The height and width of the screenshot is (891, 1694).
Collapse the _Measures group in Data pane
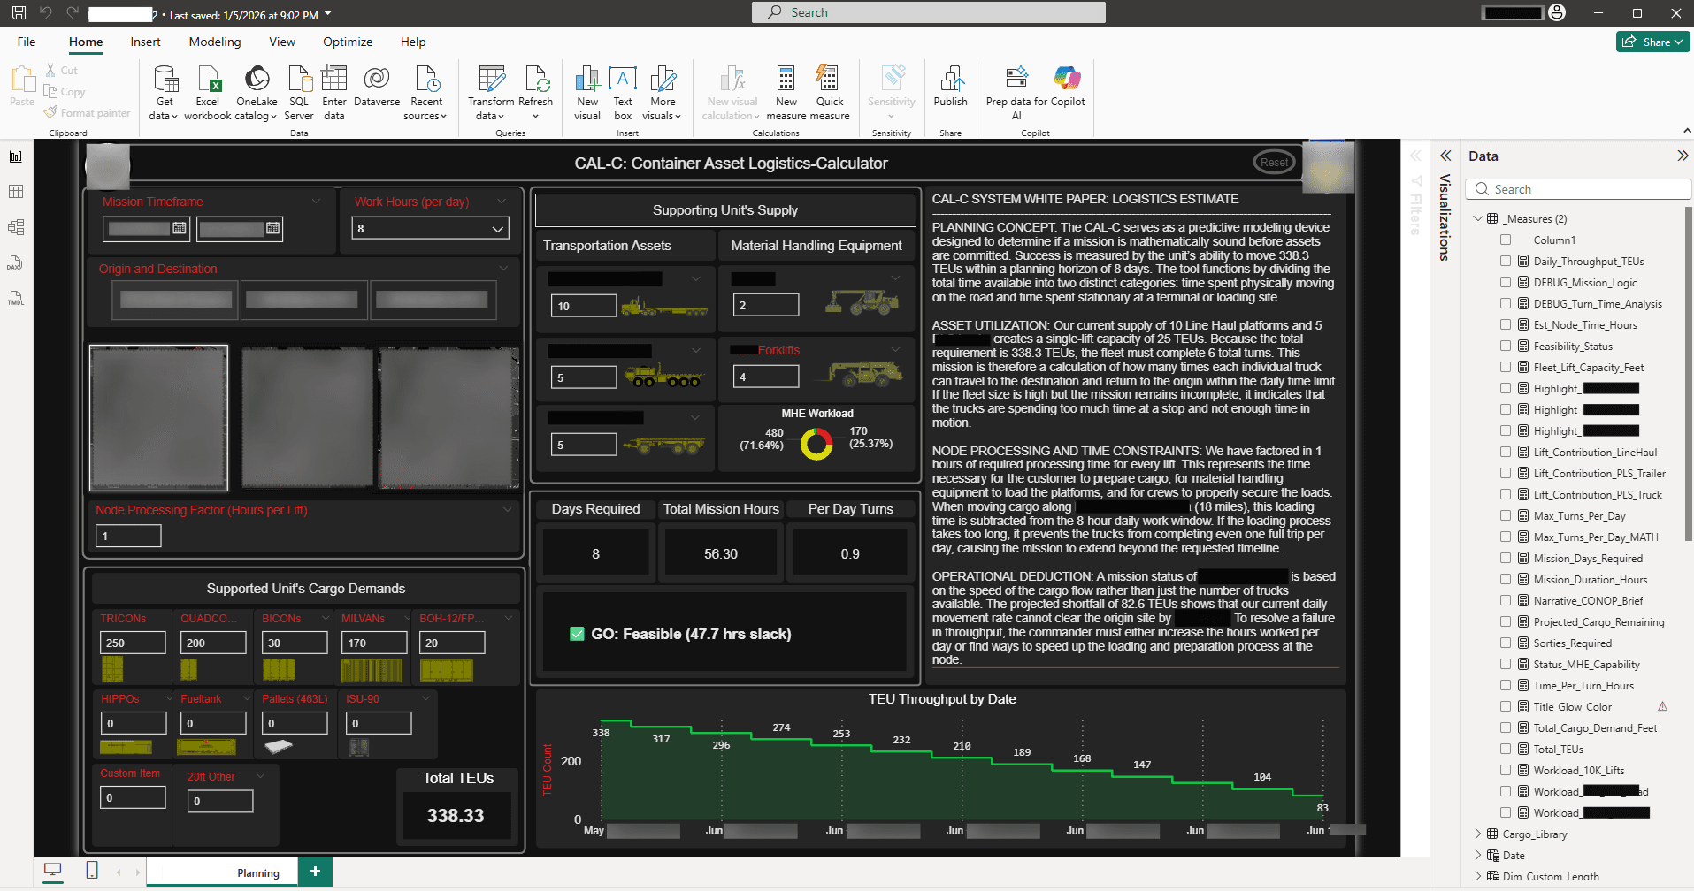click(1478, 218)
